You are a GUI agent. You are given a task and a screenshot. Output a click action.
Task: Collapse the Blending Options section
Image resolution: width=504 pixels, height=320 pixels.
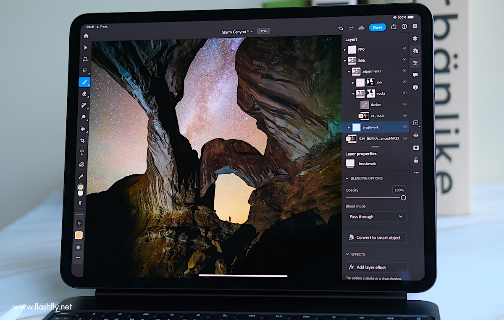click(347, 178)
